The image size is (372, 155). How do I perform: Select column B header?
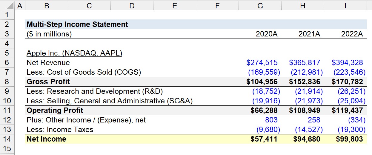click(x=47, y=5)
